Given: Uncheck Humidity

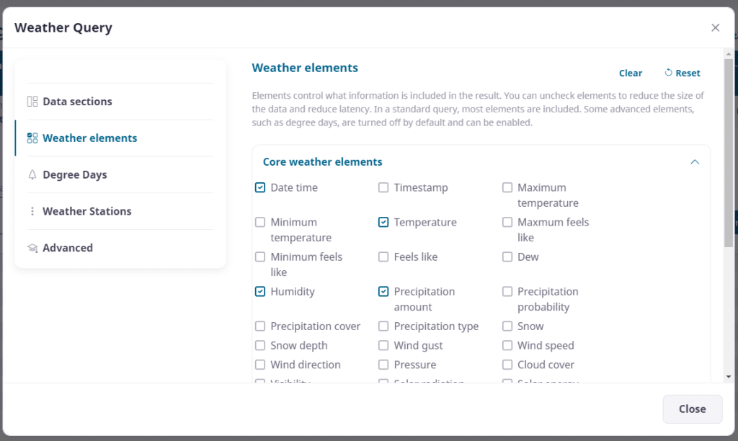Looking at the screenshot, I should [260, 292].
